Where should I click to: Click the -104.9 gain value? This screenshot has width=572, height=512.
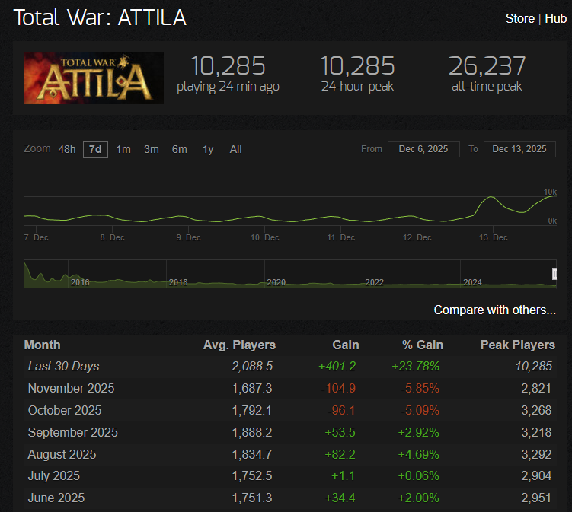338,389
